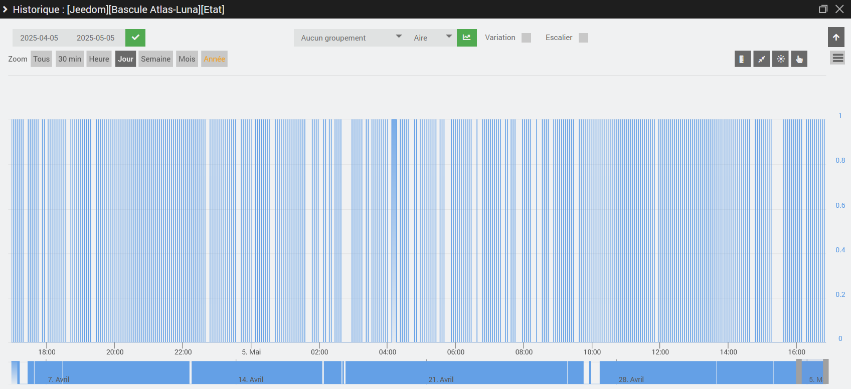Toggle the Variation checkbox
The width and height of the screenshot is (851, 389).
(x=526, y=38)
